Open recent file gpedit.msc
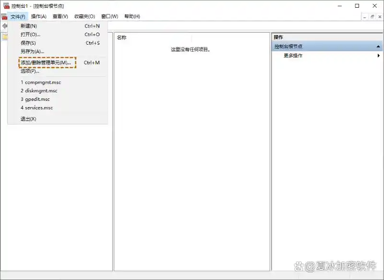Screen dimensions: 384x280 [35, 99]
